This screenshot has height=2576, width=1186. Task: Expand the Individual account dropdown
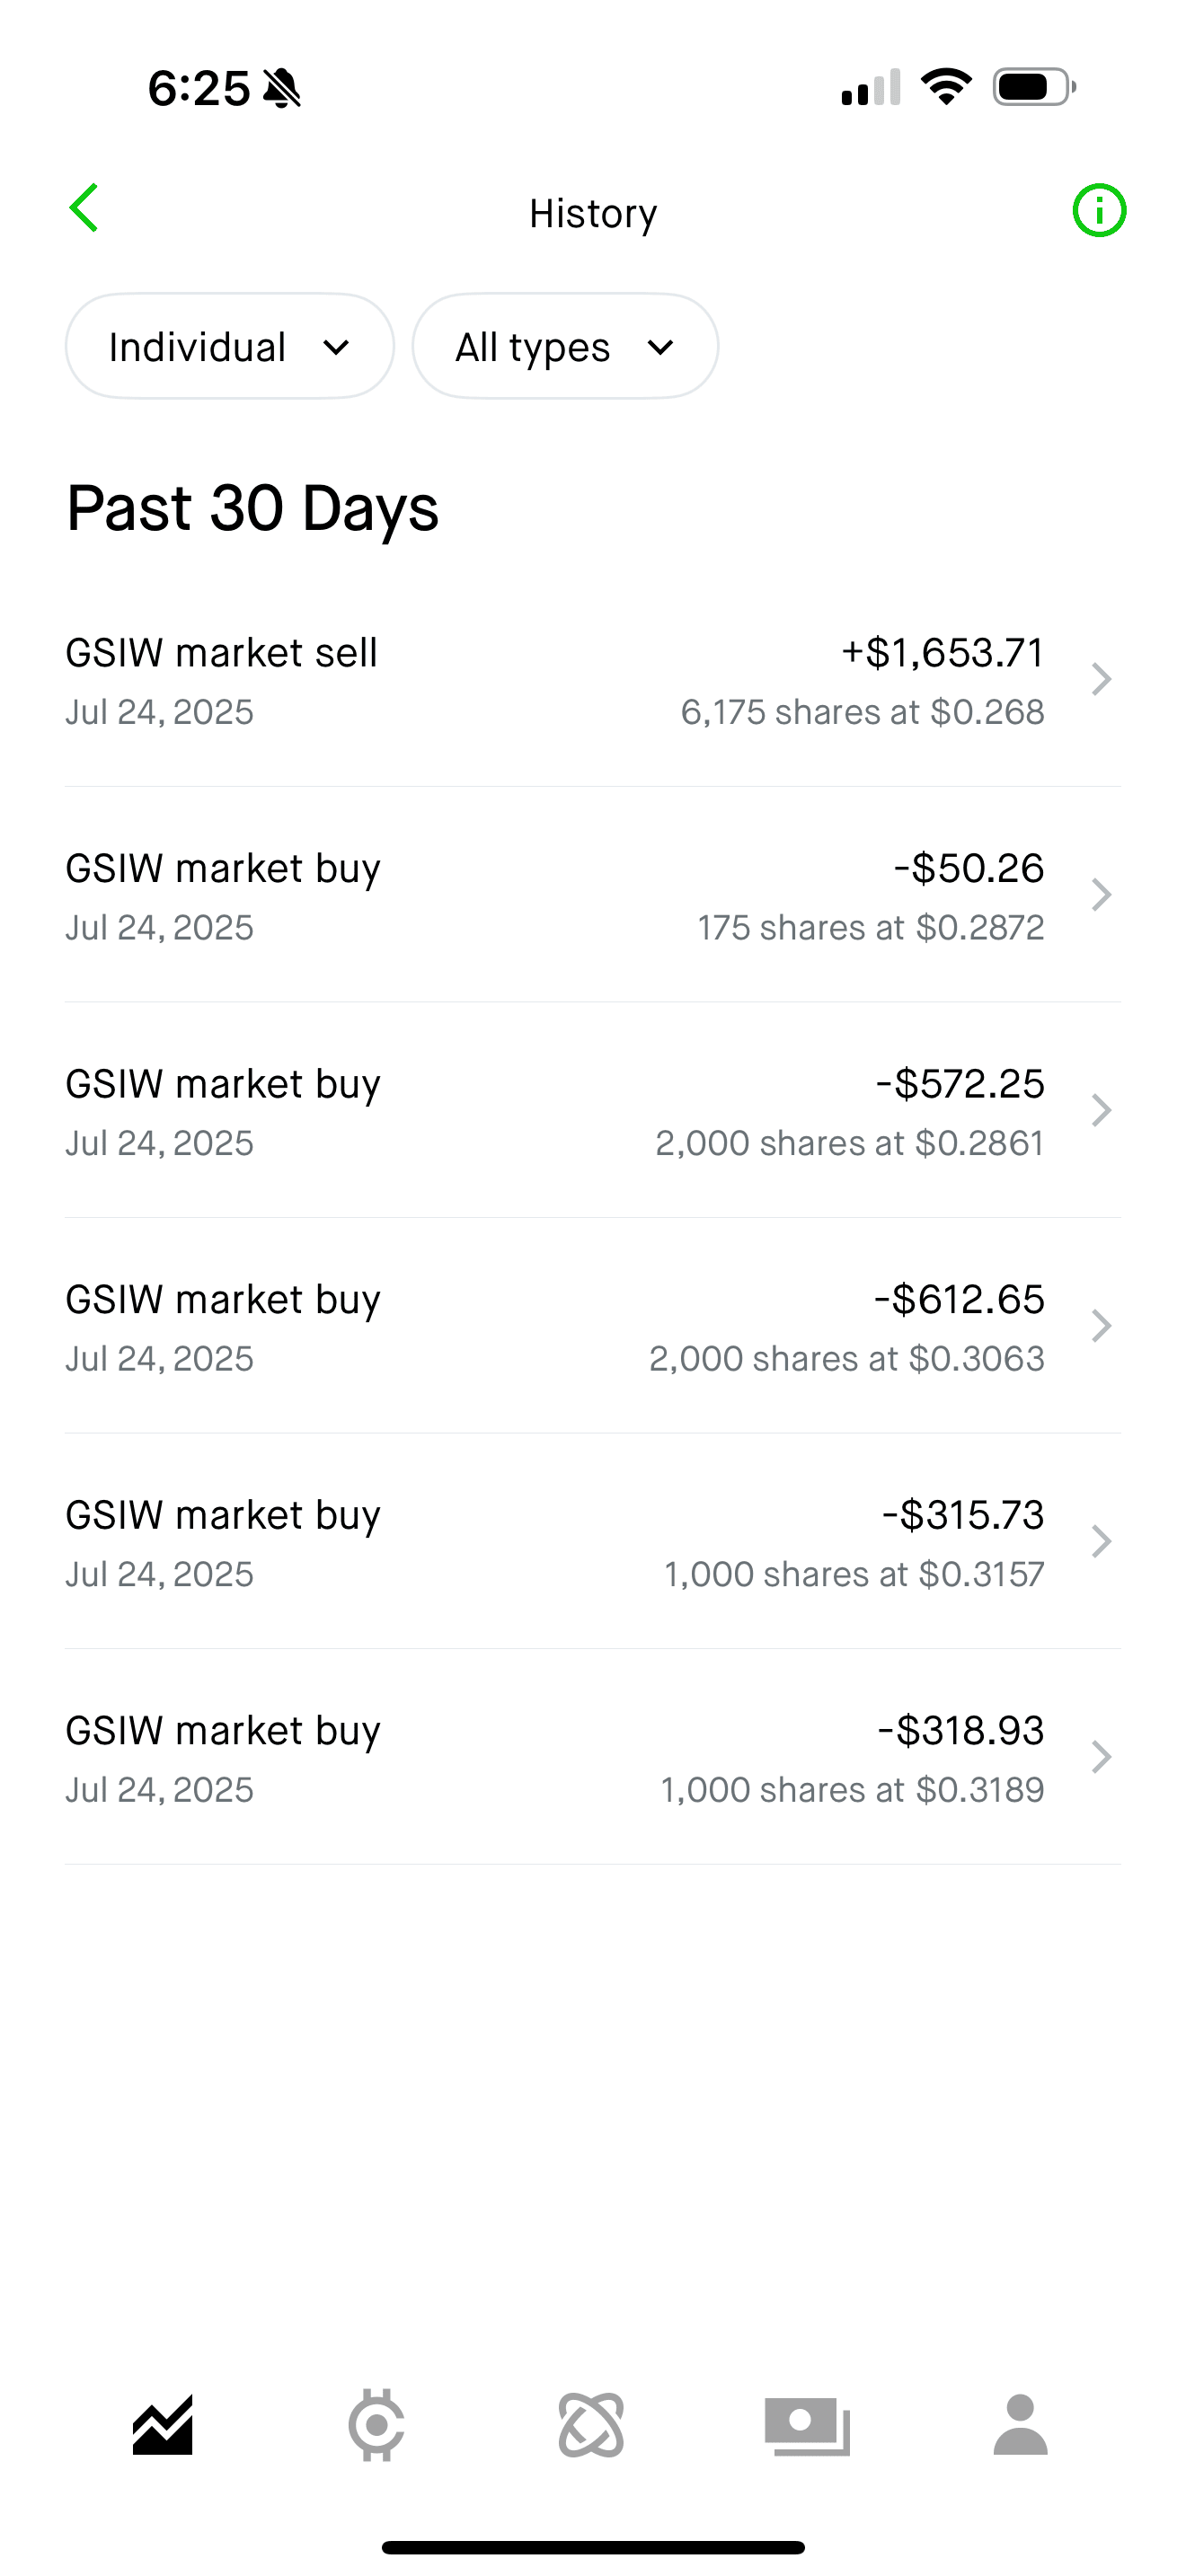pos(230,347)
